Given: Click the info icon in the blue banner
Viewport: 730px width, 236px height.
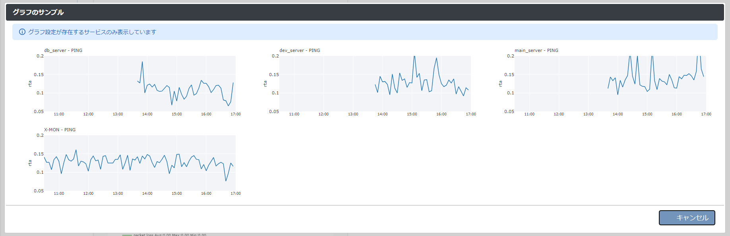Looking at the screenshot, I should tap(22, 32).
